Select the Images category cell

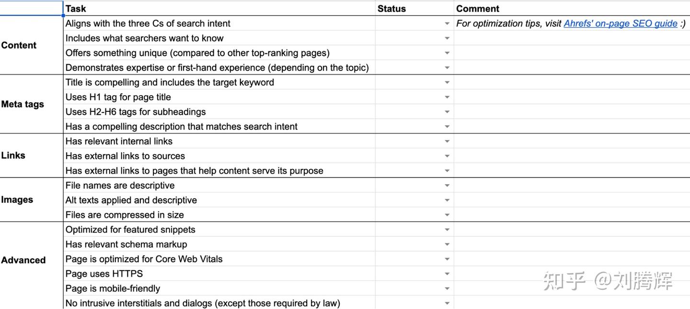[31, 200]
